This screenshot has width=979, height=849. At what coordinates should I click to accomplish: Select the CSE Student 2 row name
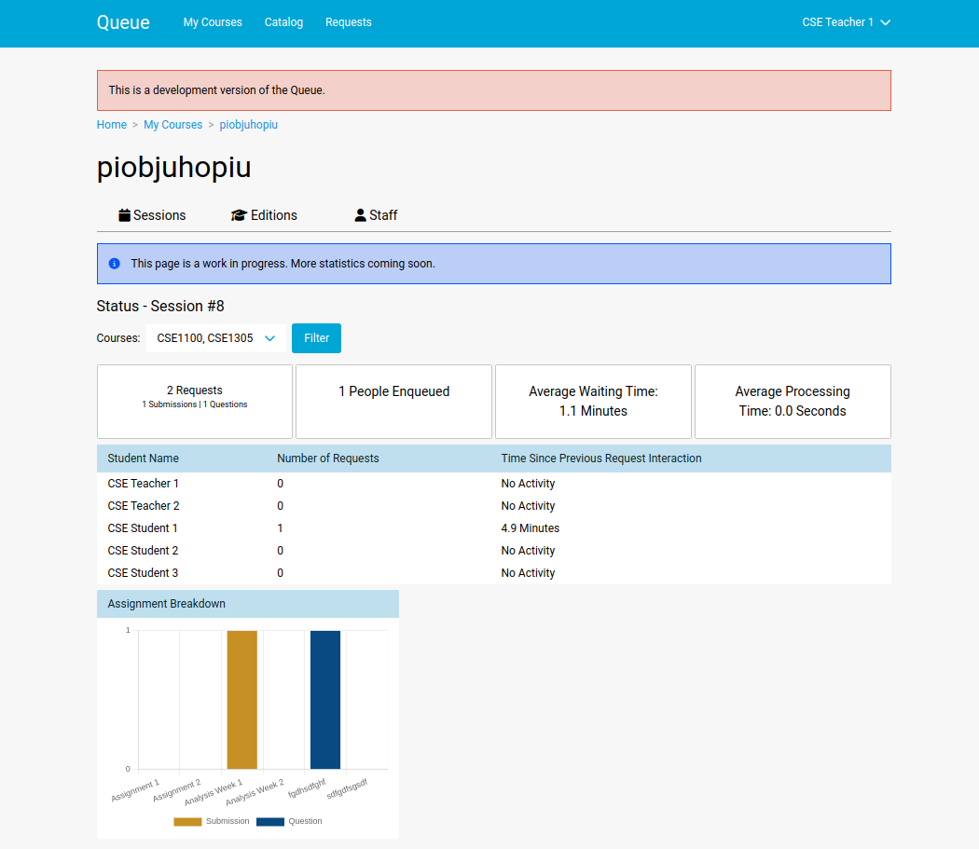click(143, 551)
